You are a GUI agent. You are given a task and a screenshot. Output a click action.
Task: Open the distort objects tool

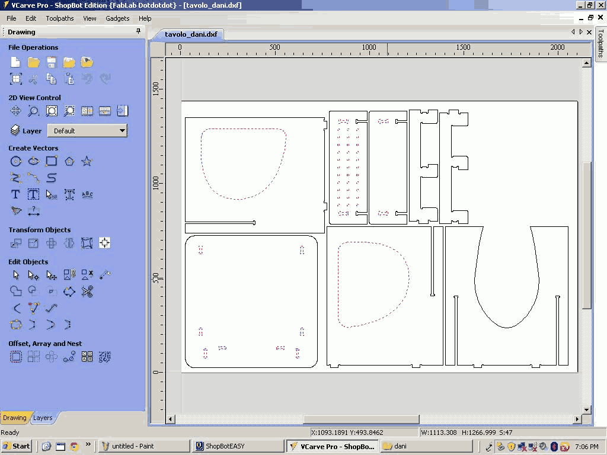click(x=87, y=243)
